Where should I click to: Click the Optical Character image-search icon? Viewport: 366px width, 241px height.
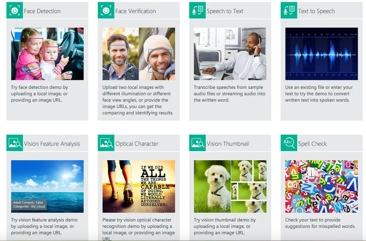(x=106, y=143)
